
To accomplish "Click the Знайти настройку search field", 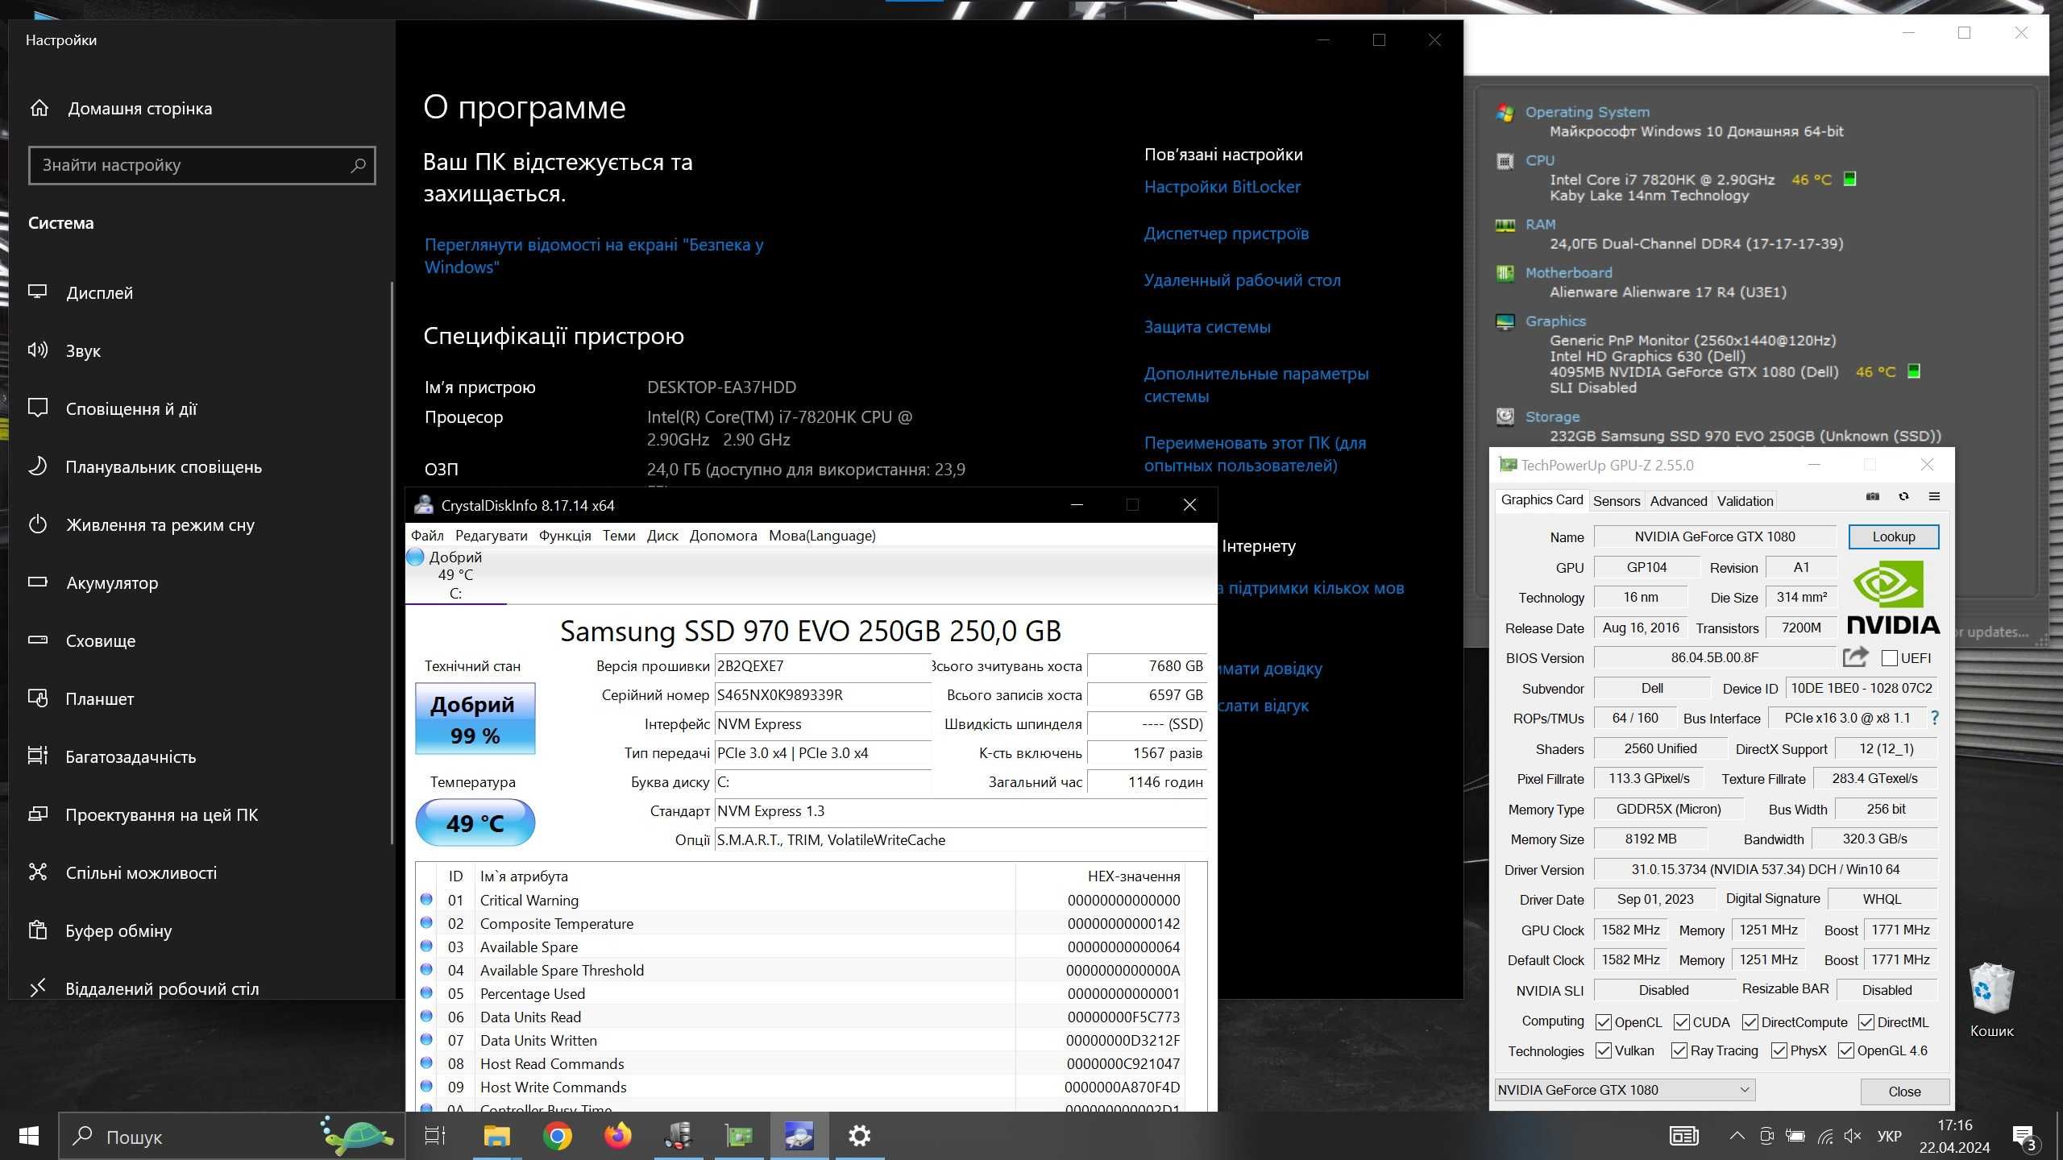I will (202, 165).
